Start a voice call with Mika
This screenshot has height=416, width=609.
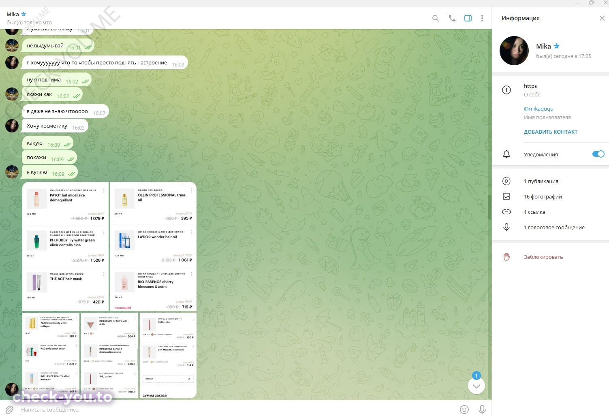pos(452,18)
